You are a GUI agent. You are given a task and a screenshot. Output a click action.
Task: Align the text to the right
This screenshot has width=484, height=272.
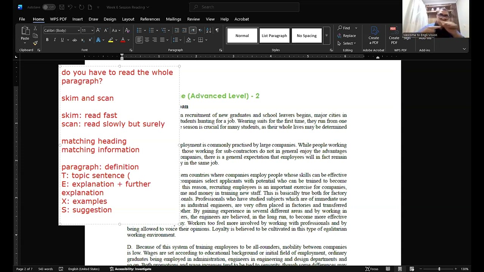tap(155, 40)
